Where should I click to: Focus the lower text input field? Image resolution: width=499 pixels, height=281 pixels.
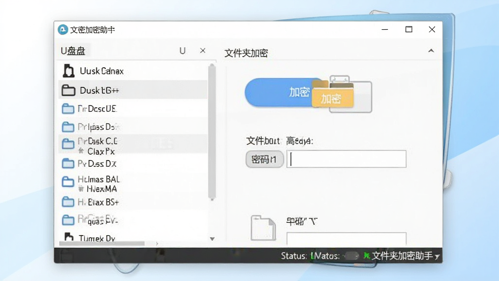pos(346,239)
